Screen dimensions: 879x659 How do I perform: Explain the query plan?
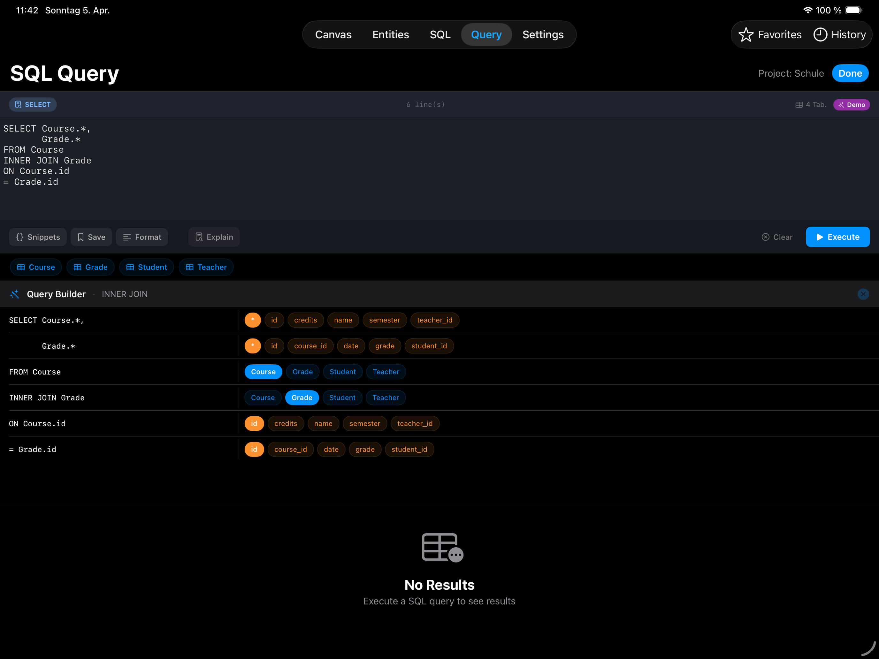click(214, 237)
